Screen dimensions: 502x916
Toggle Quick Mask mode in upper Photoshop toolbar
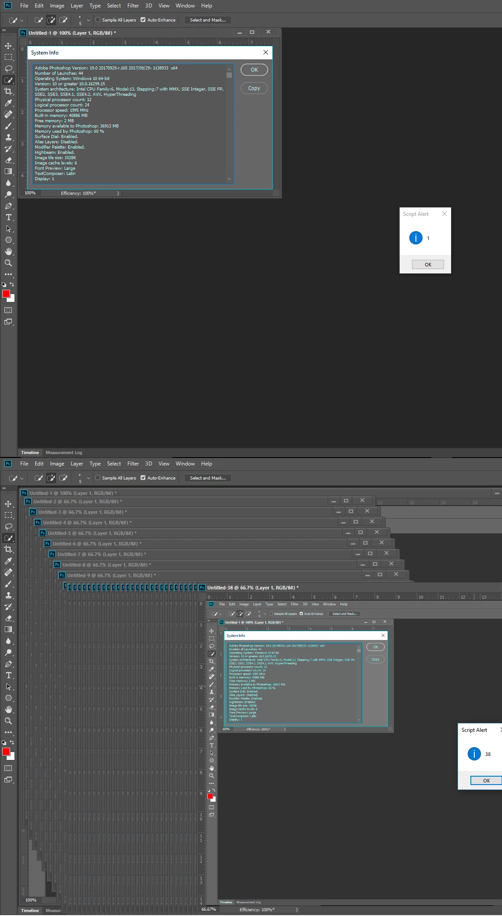pos(8,310)
